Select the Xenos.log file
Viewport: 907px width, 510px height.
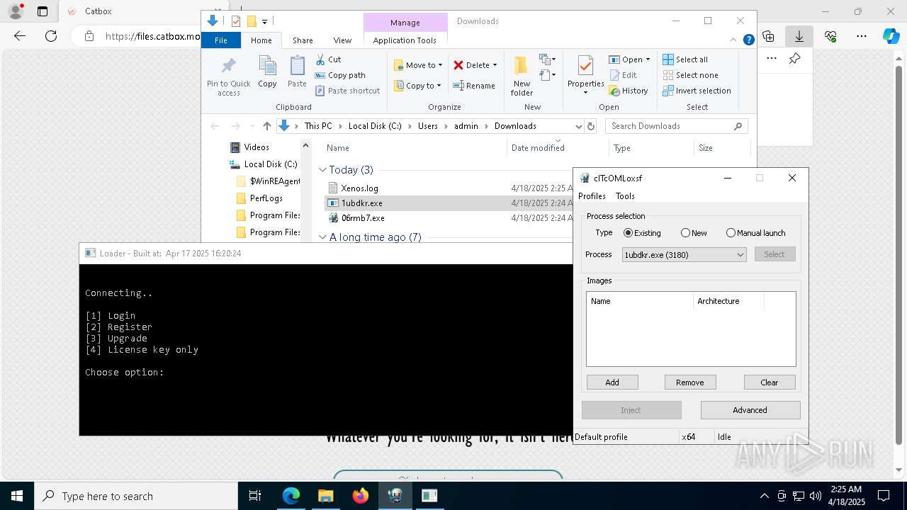[359, 188]
